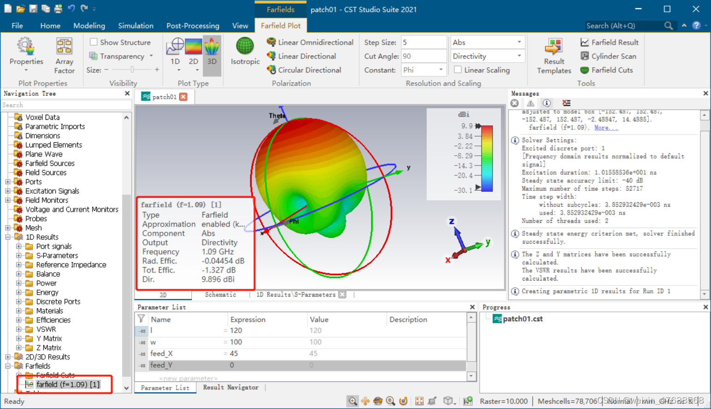Open the Abs component dropdown
The width and height of the screenshot is (711, 409).
coord(488,42)
